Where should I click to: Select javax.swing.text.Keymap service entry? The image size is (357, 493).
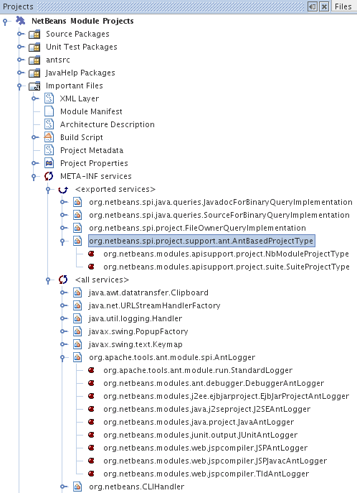[135, 344]
